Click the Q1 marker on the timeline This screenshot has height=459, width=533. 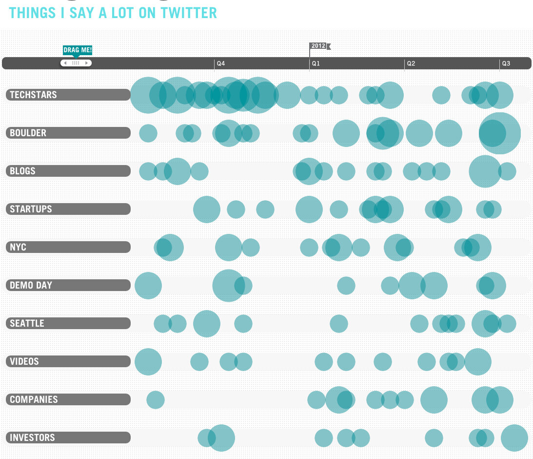(x=316, y=63)
